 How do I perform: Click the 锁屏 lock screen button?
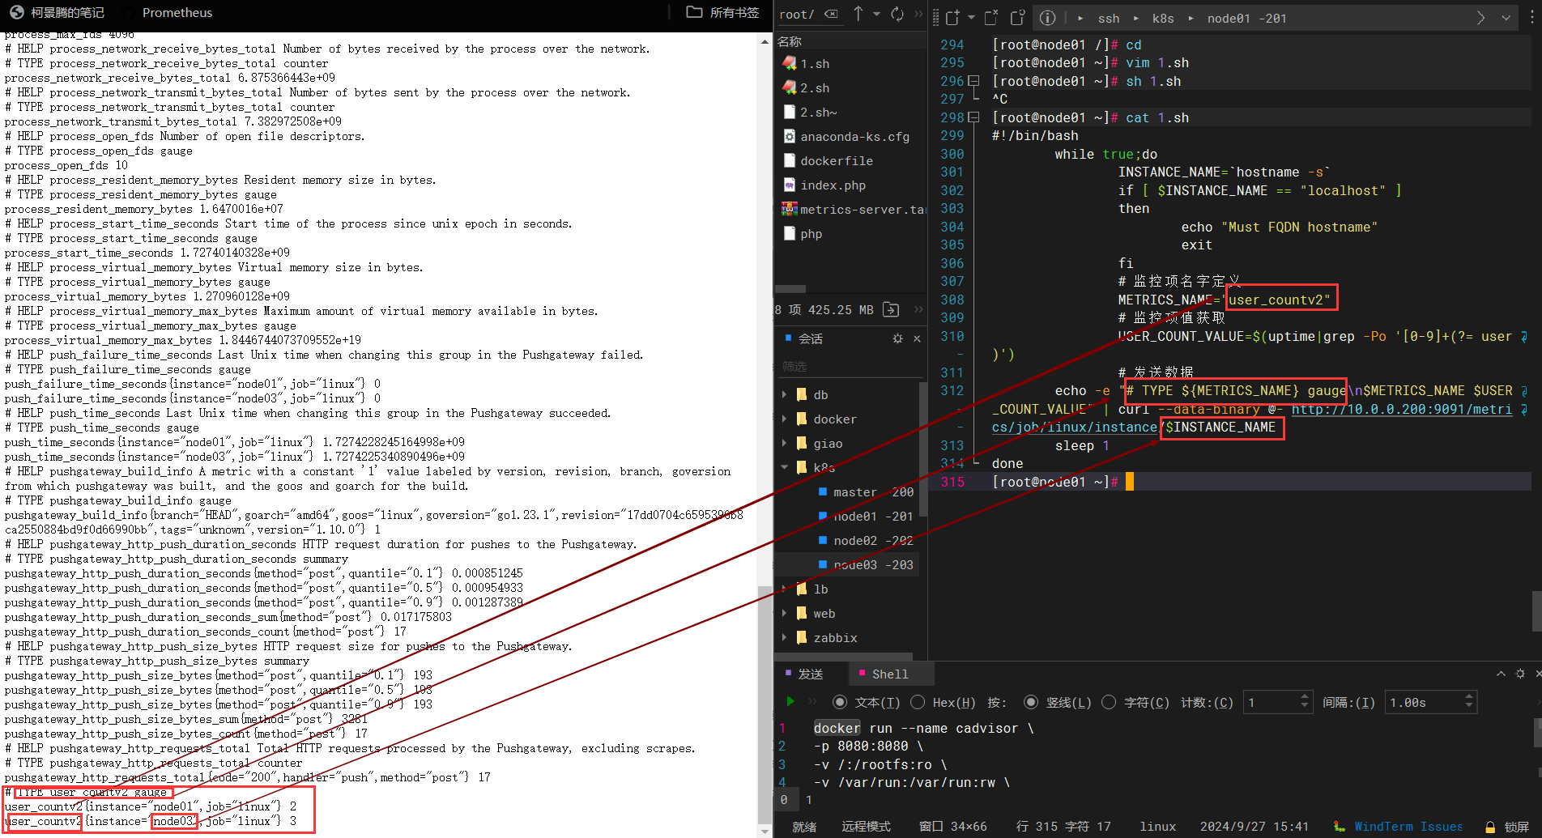(x=1516, y=827)
